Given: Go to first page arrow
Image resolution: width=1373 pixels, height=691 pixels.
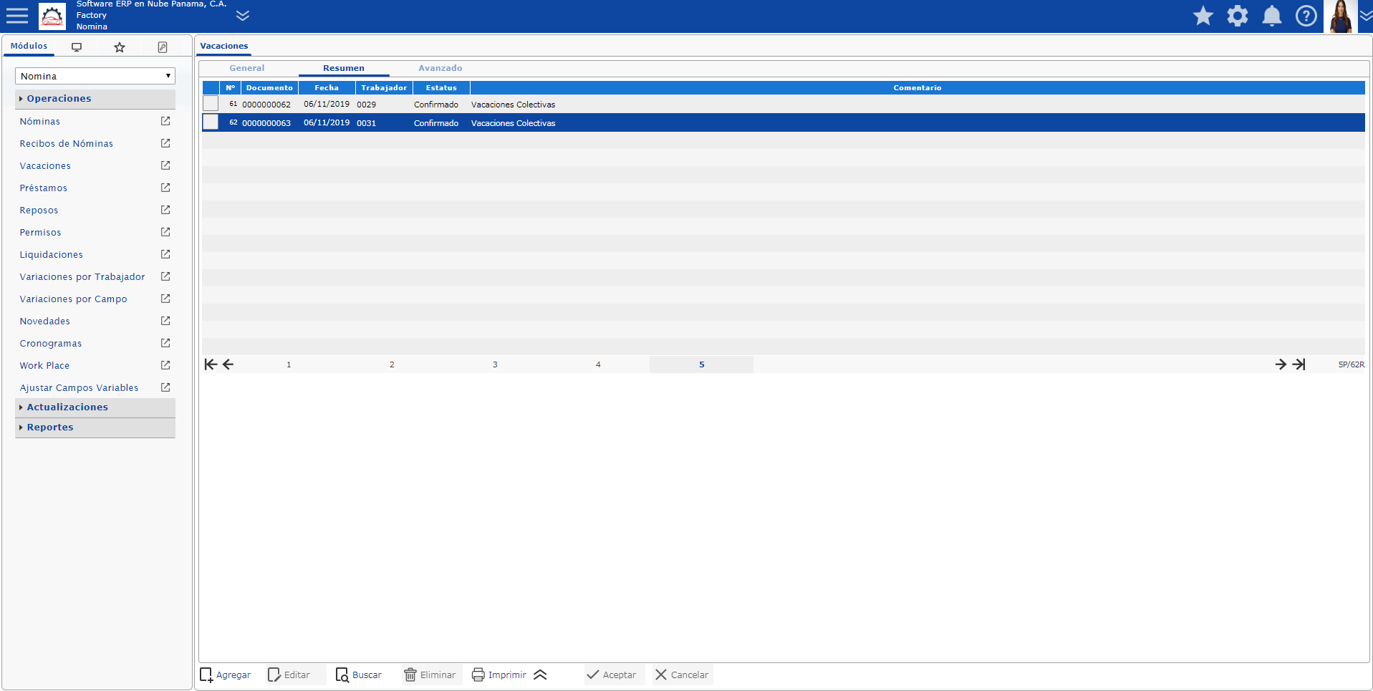Looking at the screenshot, I should point(210,364).
